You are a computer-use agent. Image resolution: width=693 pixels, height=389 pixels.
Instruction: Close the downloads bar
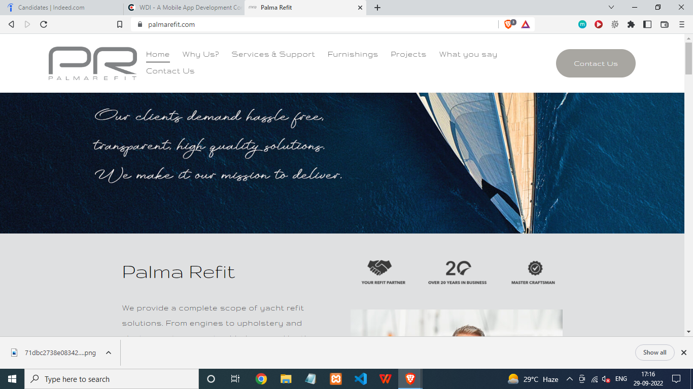pos(683,353)
